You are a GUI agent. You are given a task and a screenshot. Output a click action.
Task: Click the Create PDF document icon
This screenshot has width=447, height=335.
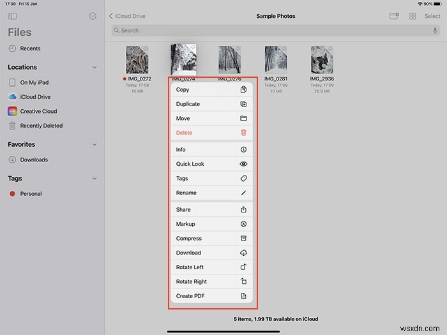coord(243,295)
